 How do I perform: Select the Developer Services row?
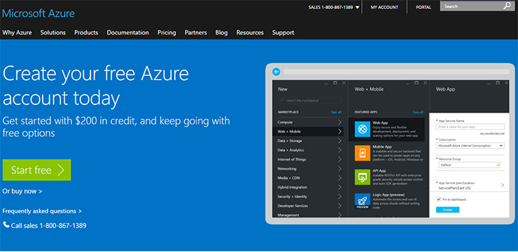(x=308, y=206)
